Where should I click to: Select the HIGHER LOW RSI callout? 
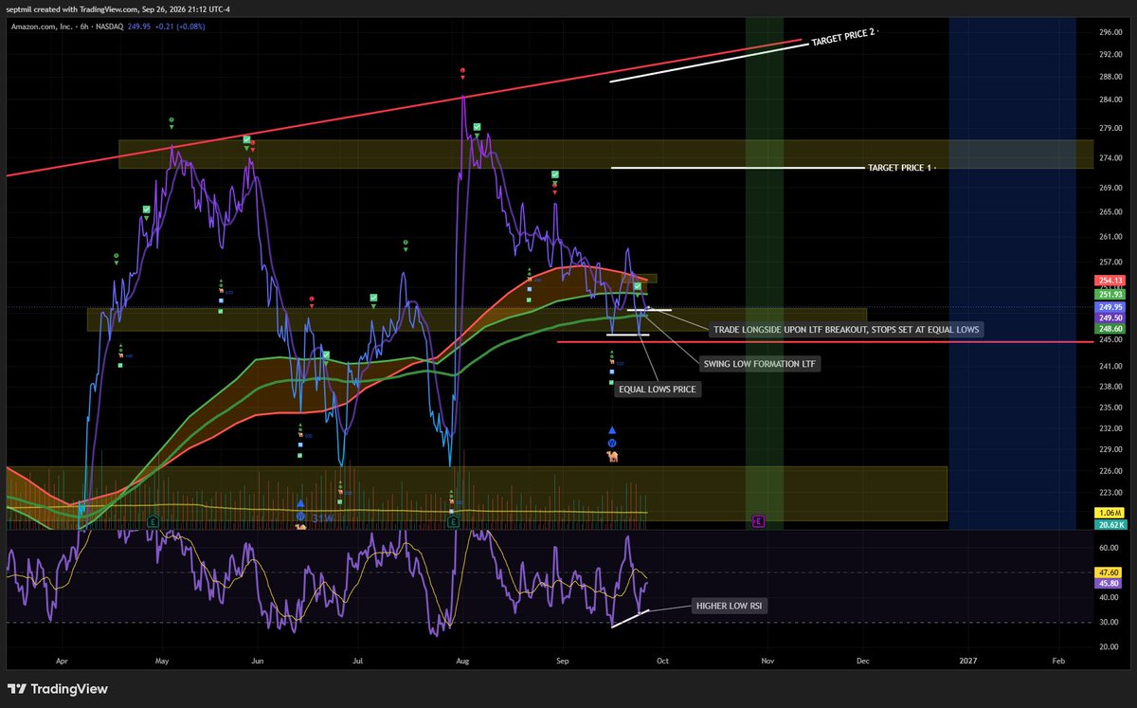pyautogui.click(x=730, y=606)
